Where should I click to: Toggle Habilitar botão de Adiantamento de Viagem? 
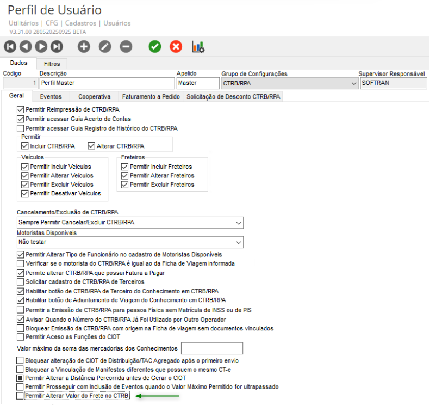click(20, 300)
